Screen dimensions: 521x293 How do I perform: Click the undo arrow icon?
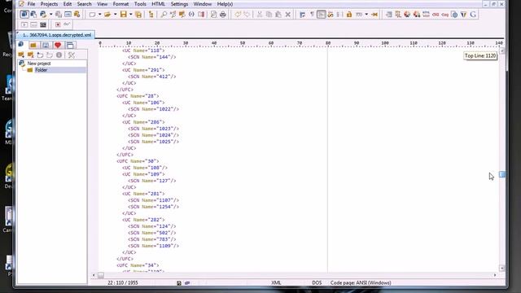[238, 15]
